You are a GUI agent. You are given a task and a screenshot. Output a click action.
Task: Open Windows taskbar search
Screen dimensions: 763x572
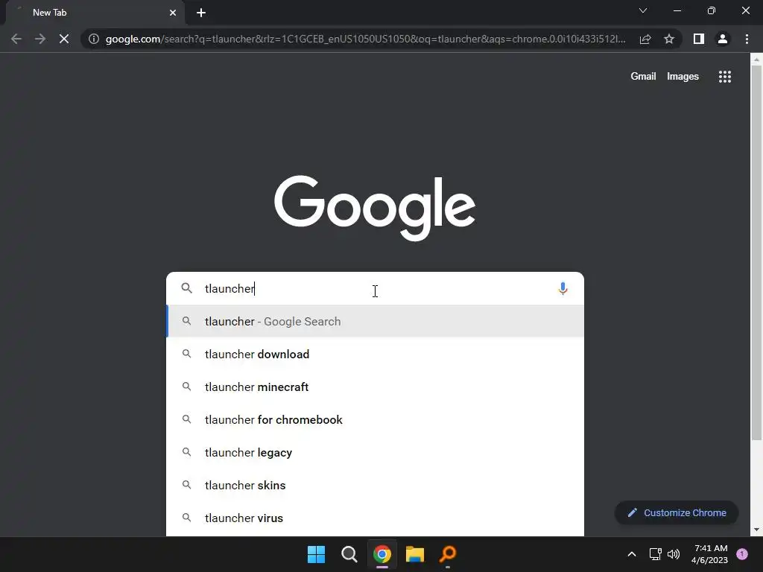point(349,554)
